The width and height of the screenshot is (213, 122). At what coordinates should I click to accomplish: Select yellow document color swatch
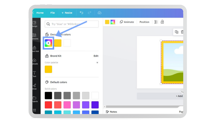coord(58,43)
